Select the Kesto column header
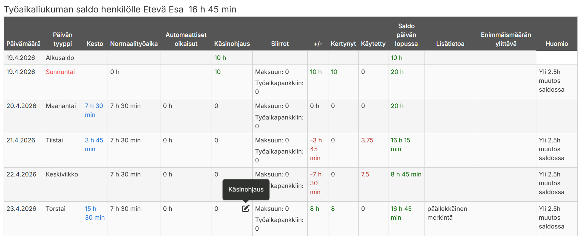581x238 pixels. tap(95, 44)
